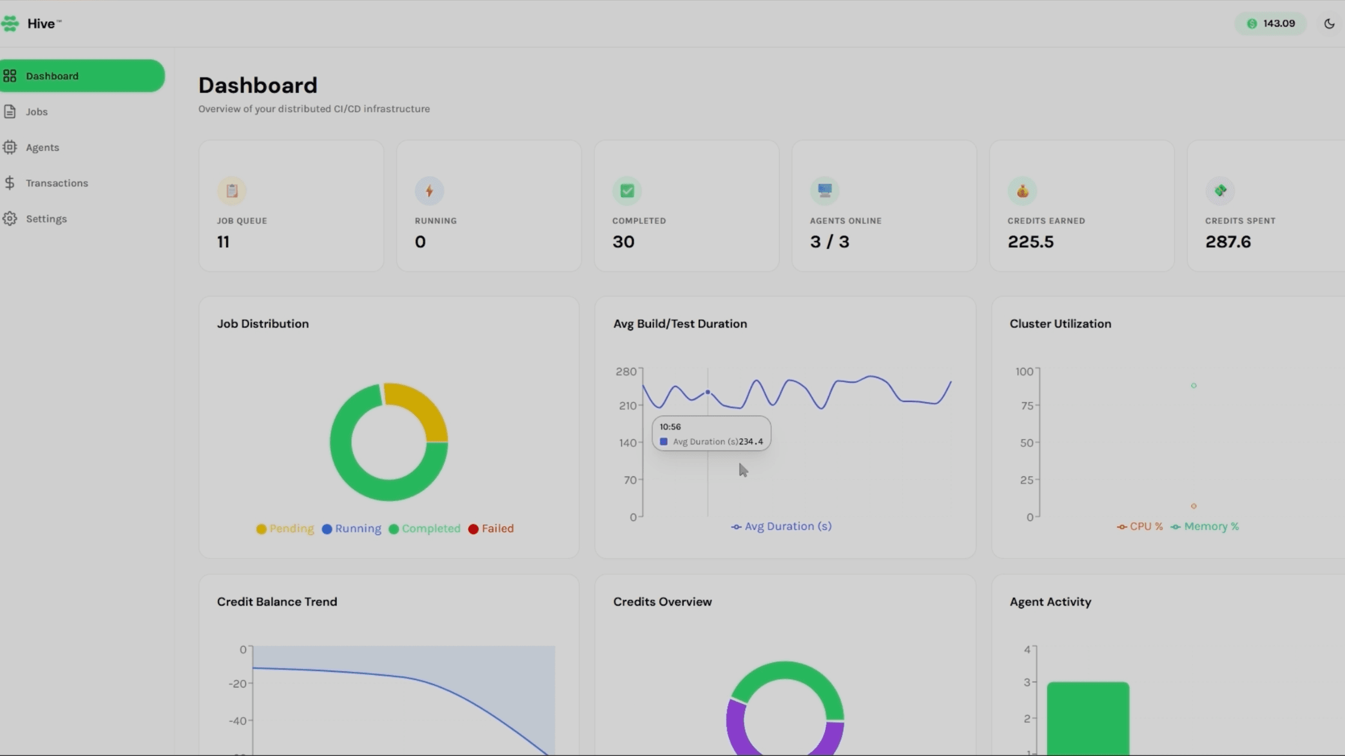Toggle dark mode moon icon
The image size is (1345, 756).
(x=1329, y=23)
